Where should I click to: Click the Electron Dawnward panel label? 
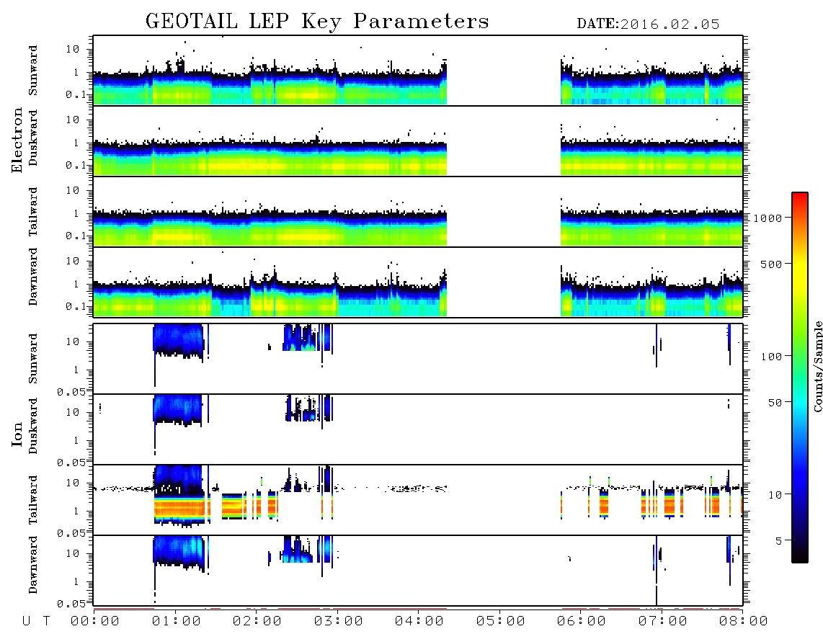pos(33,277)
